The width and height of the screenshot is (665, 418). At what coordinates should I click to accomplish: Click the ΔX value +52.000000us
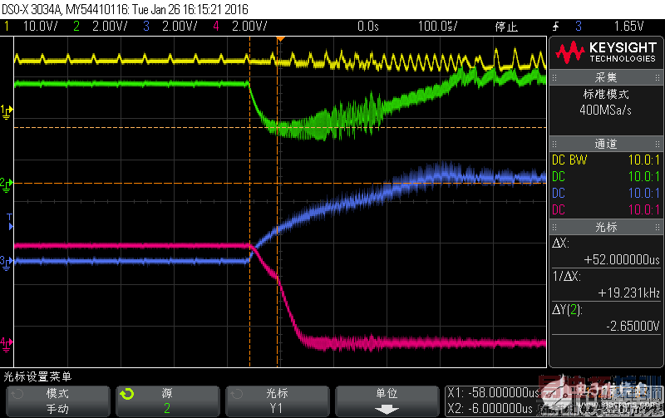tap(622, 259)
